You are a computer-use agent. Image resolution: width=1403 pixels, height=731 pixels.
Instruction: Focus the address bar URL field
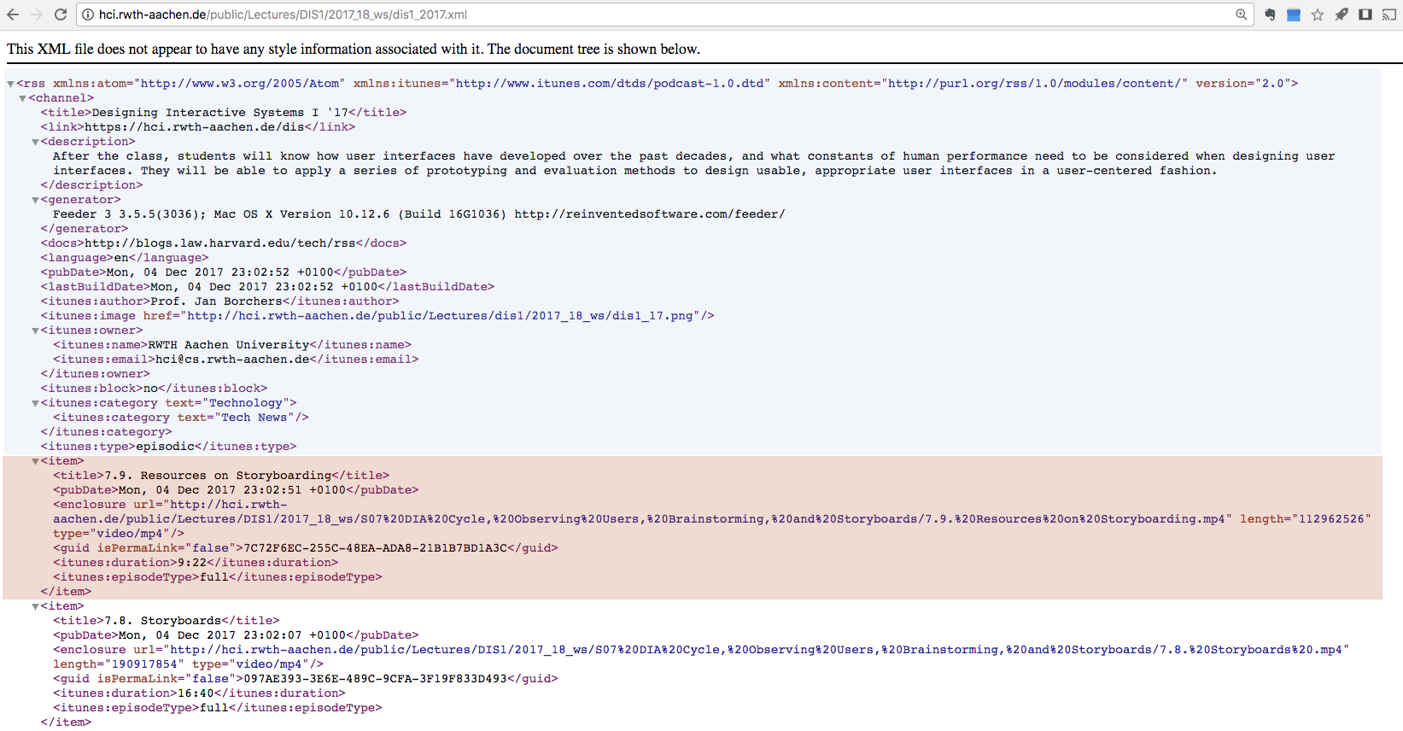pos(666,15)
